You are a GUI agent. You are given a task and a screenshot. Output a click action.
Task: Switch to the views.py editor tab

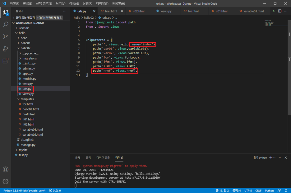(x=166, y=11)
